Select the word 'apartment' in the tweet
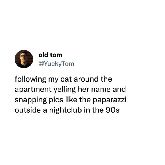The height and width of the screenshot is (165, 165). coord(33,90)
